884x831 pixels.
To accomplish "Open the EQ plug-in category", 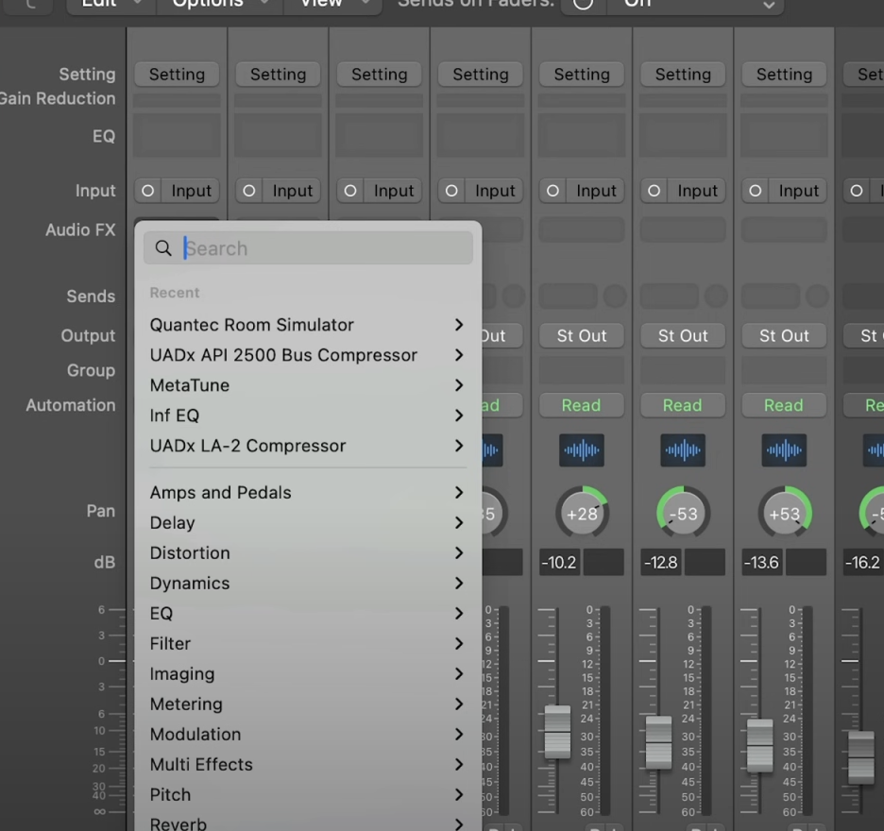I will (308, 613).
